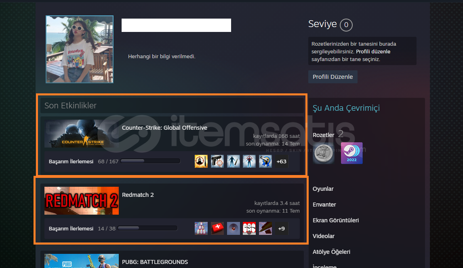Open the PUBG game banner image
This screenshot has height=268, width=463.
point(82,261)
